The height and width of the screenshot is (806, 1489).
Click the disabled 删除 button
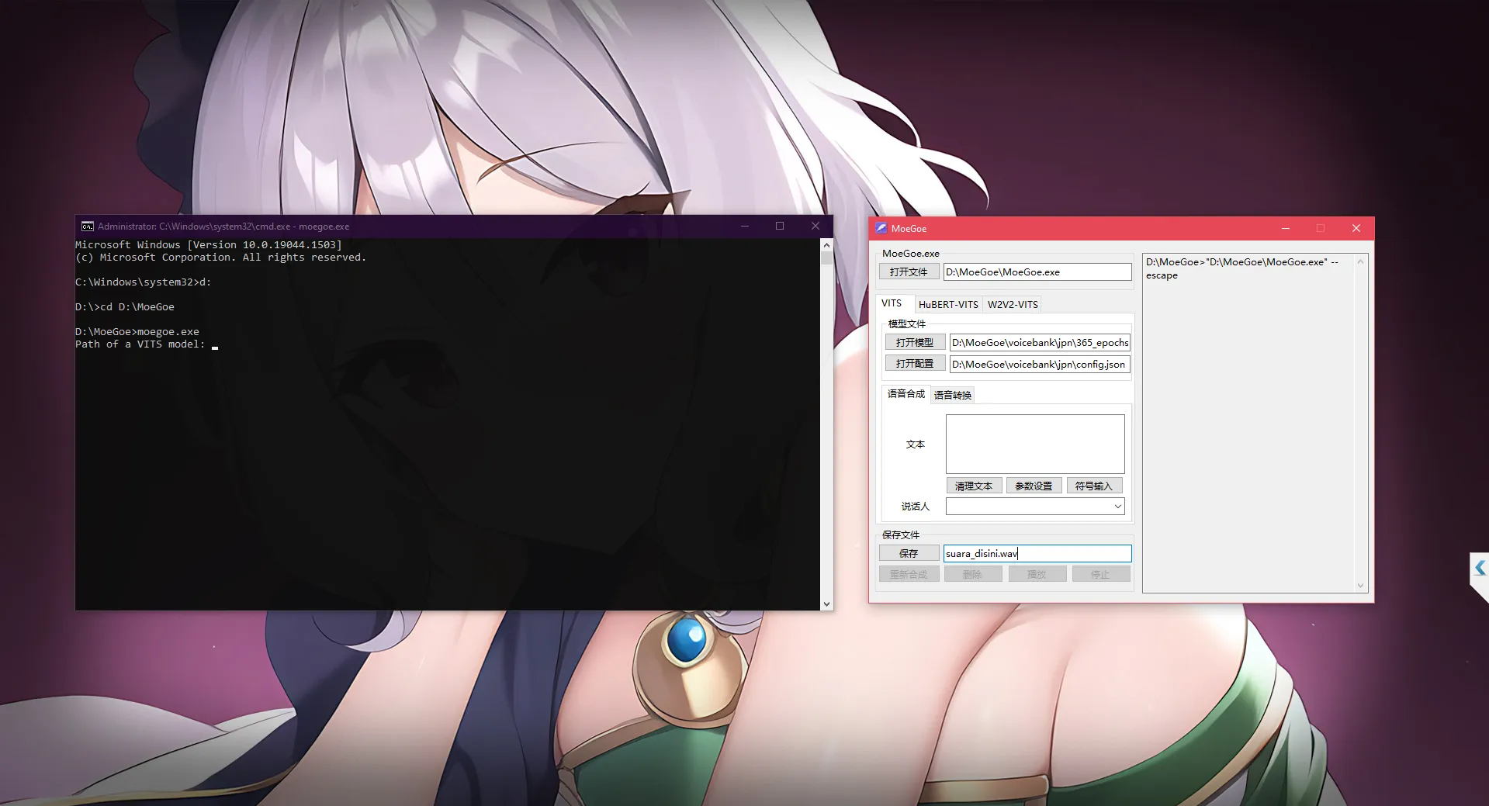(x=972, y=574)
